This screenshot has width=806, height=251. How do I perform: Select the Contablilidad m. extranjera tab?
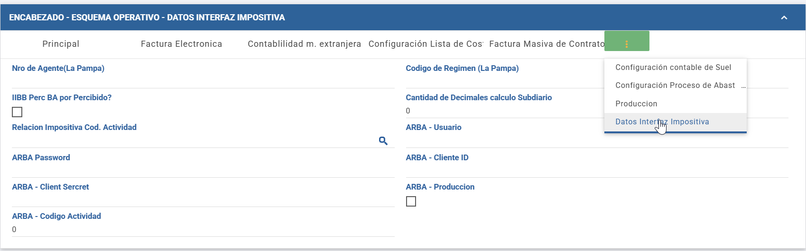click(x=304, y=44)
